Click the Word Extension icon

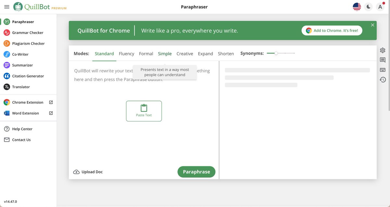pyautogui.click(x=6, y=113)
